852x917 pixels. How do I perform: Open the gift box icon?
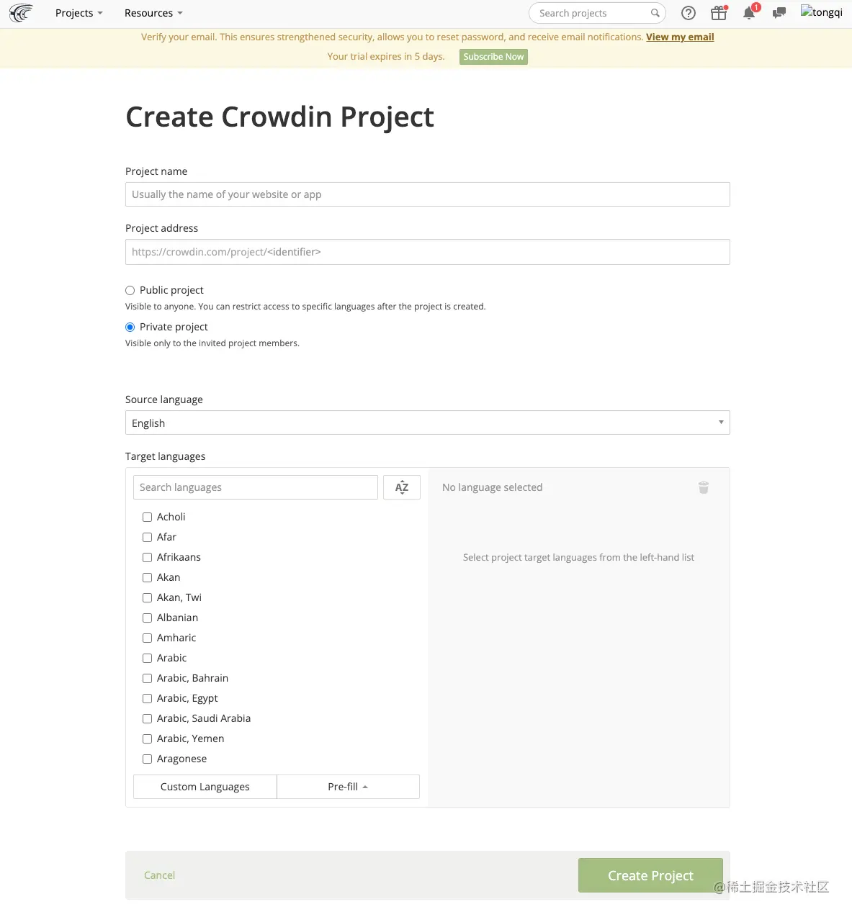pos(719,13)
